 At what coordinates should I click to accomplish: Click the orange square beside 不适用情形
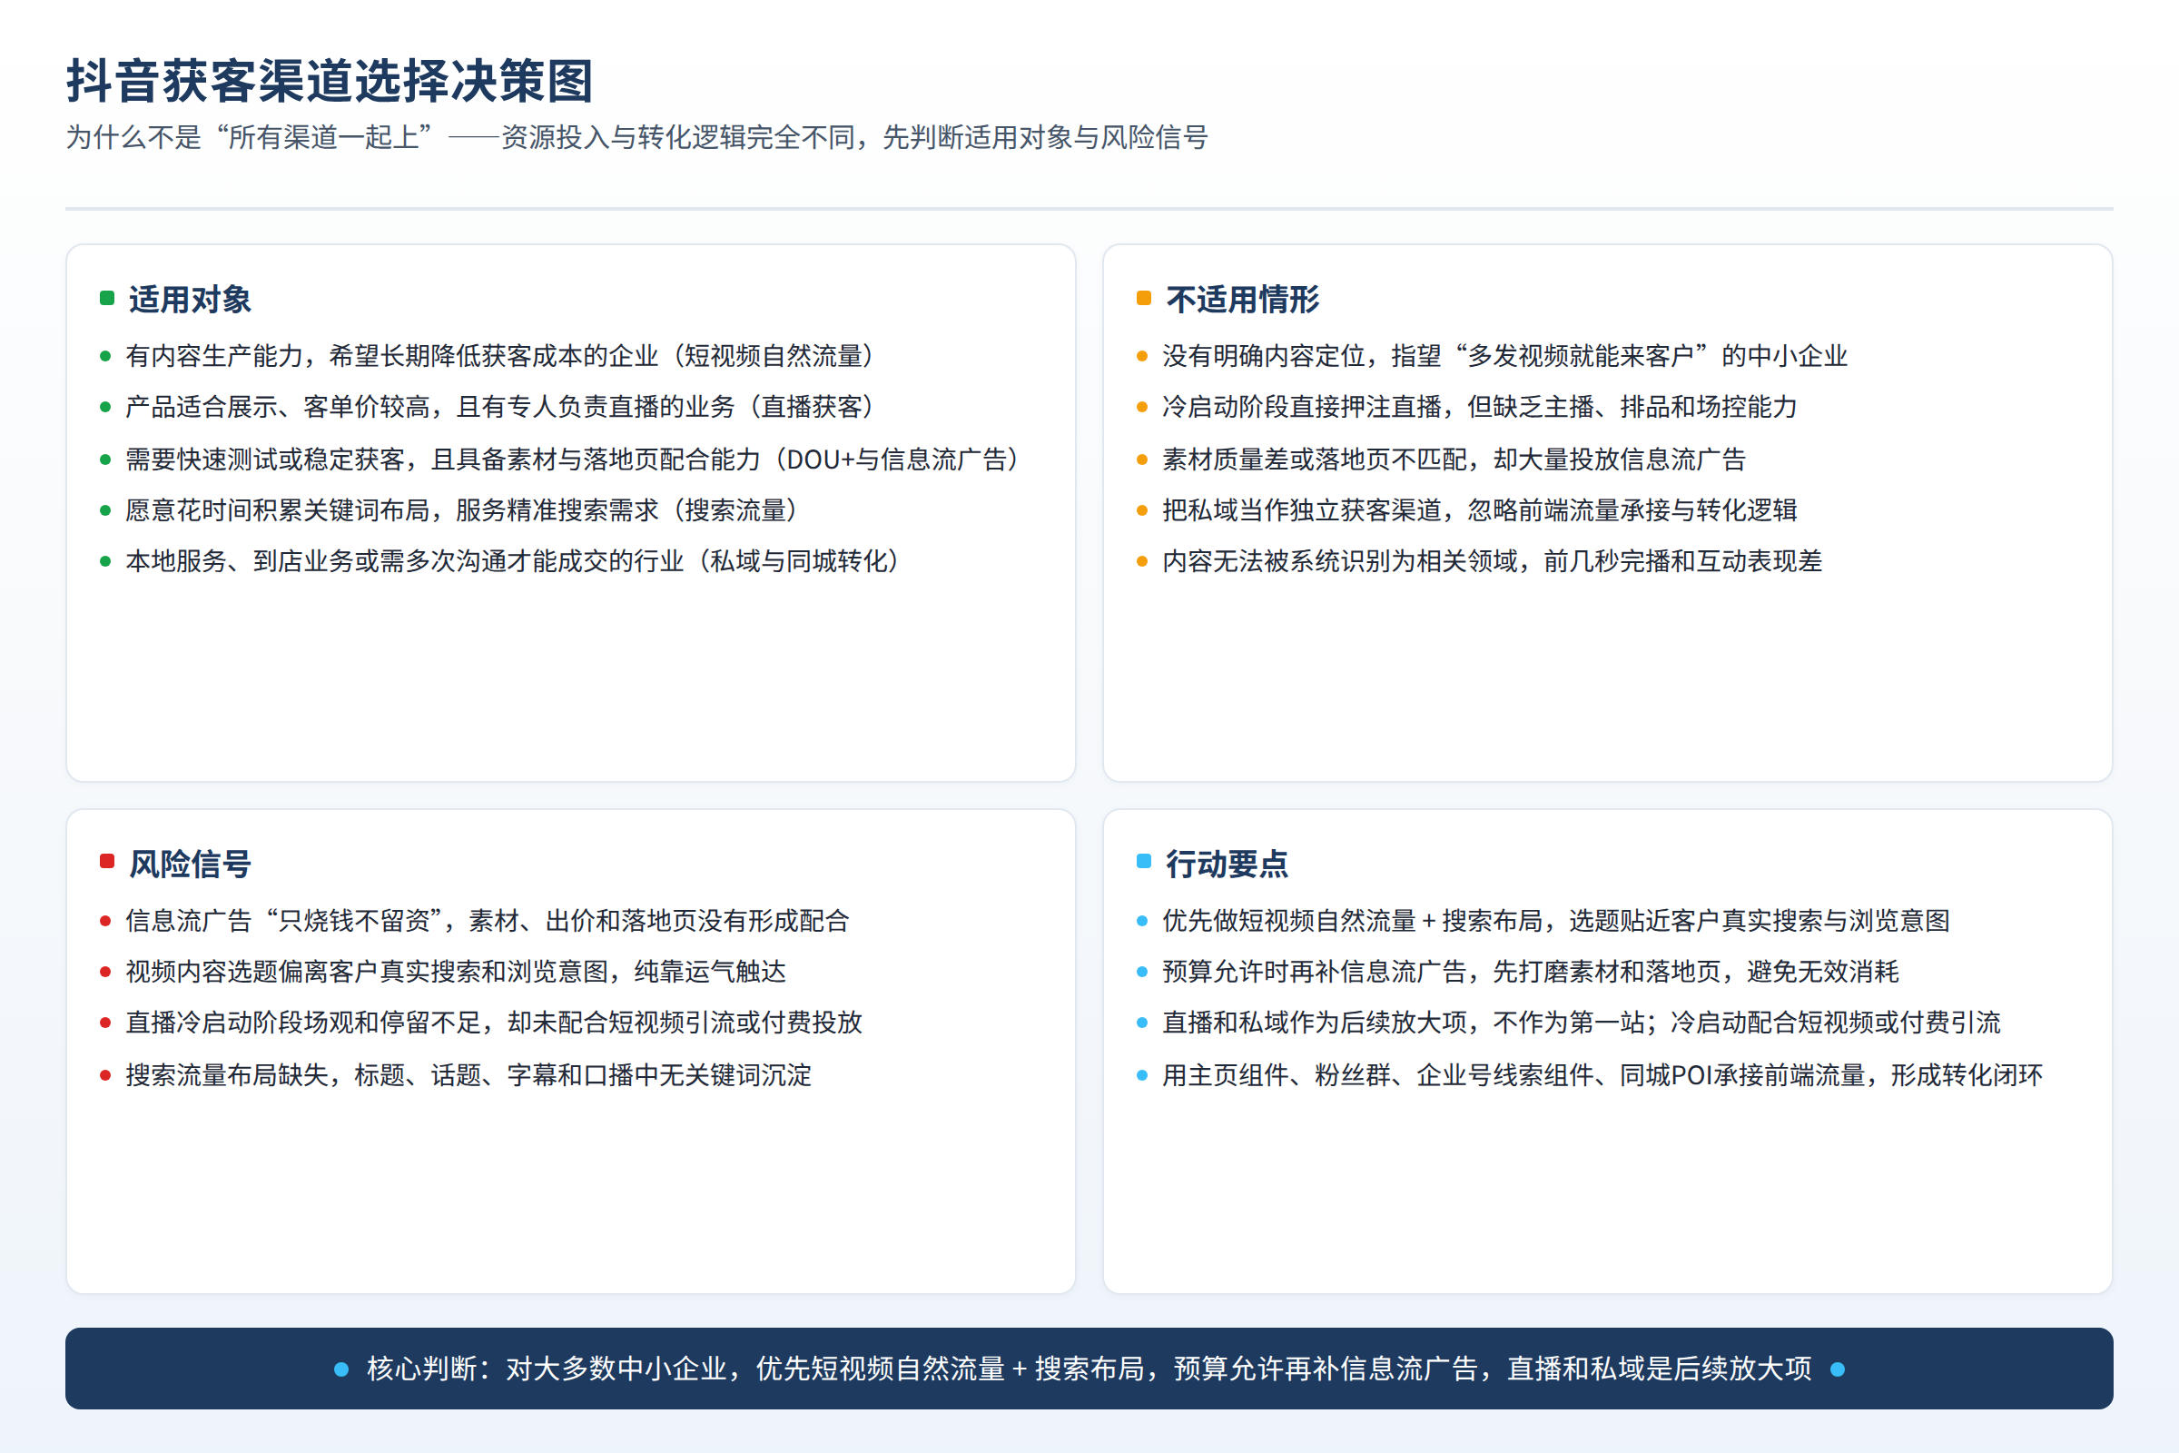(1143, 299)
